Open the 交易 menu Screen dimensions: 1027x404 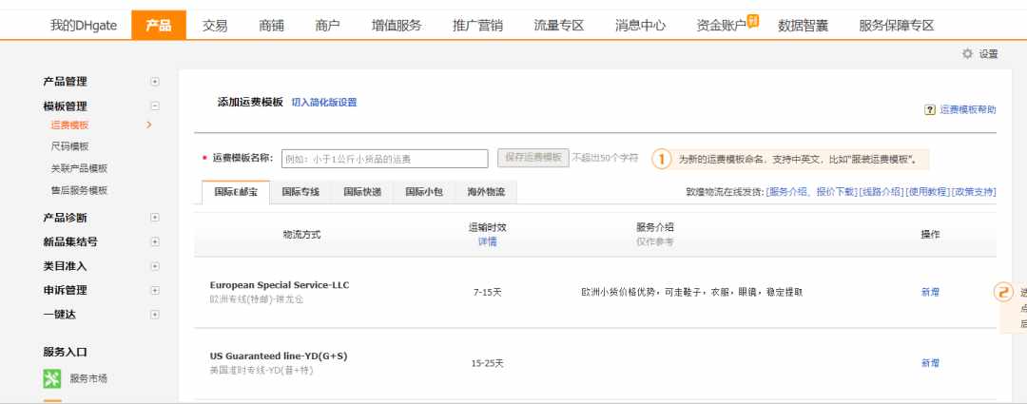click(215, 26)
